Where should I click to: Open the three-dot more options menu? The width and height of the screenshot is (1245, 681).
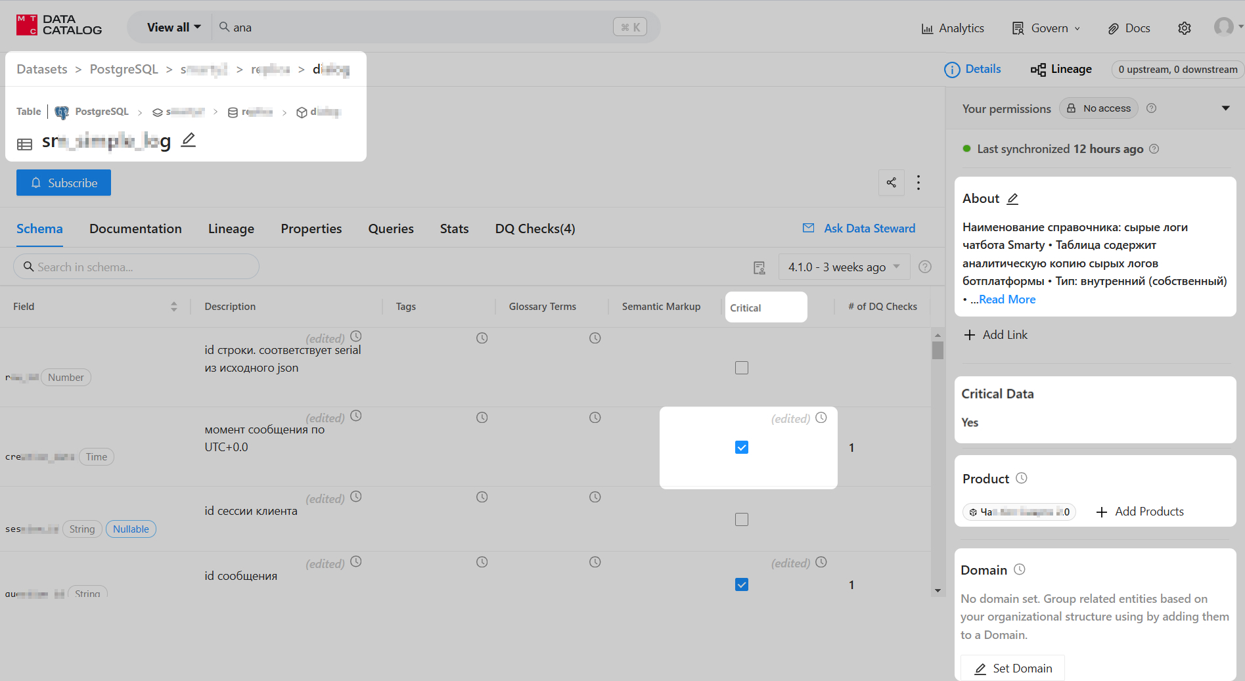918,183
